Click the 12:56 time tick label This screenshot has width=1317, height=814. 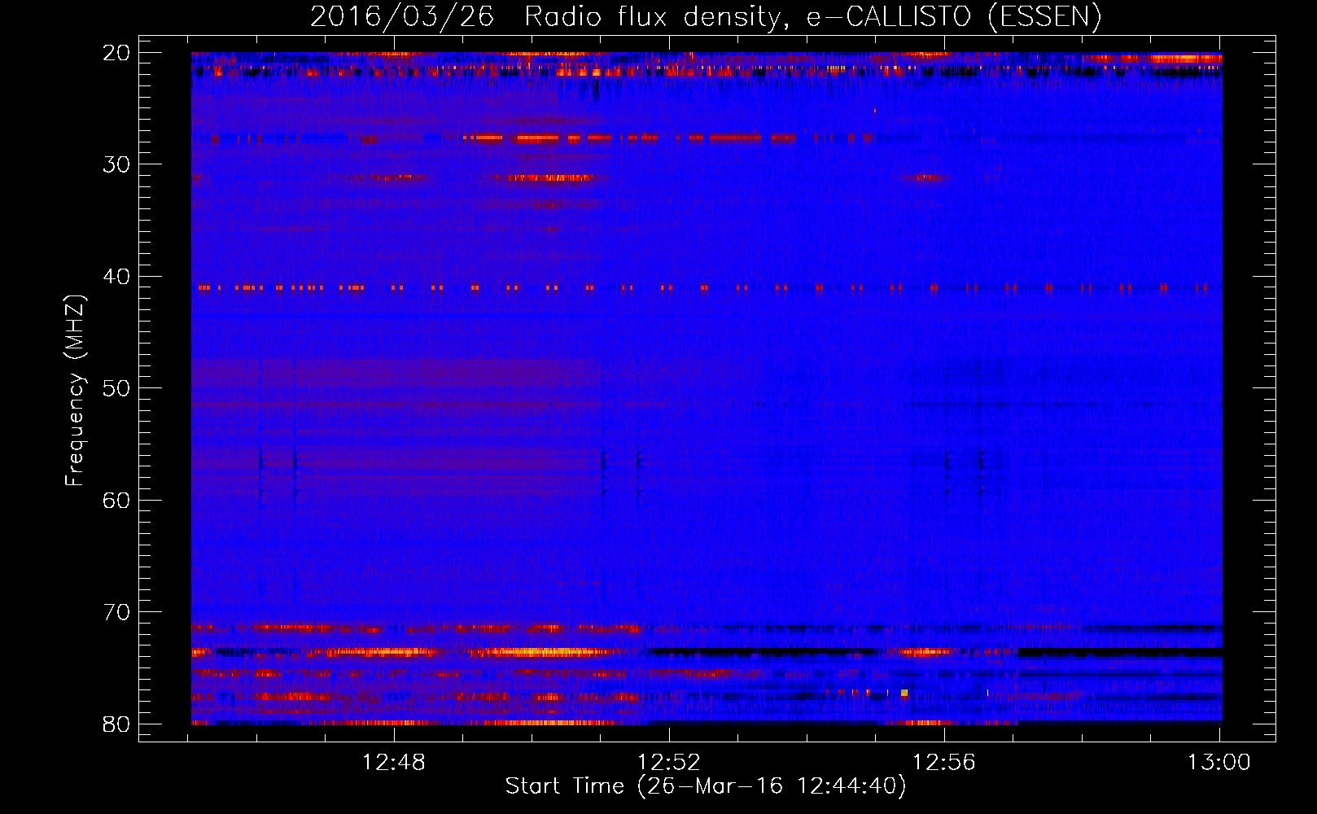click(x=944, y=763)
